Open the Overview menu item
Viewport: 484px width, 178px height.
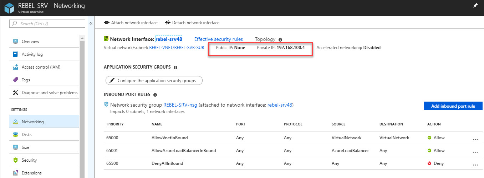pos(44,42)
